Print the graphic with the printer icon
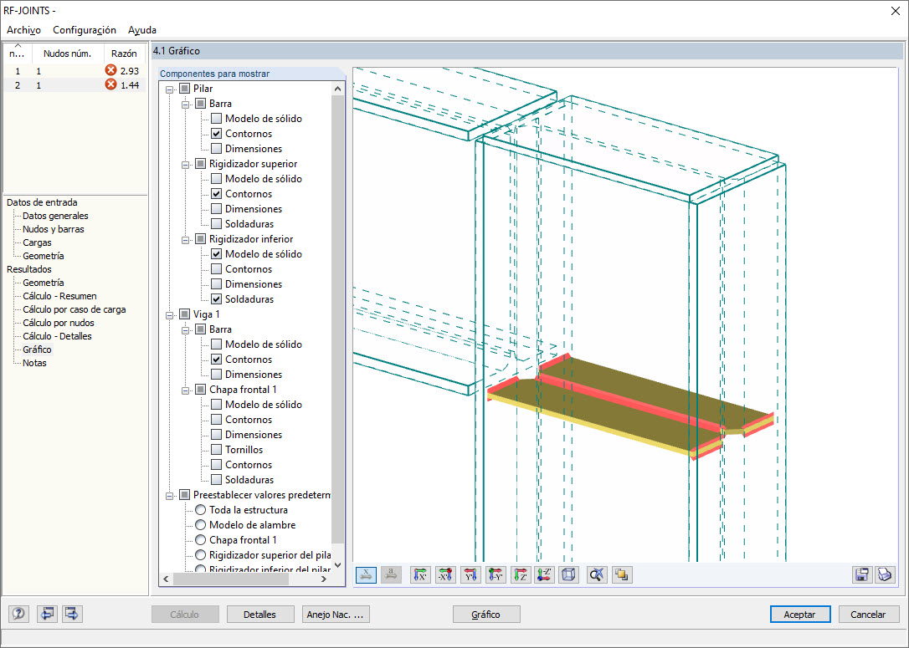909x648 pixels. click(886, 575)
